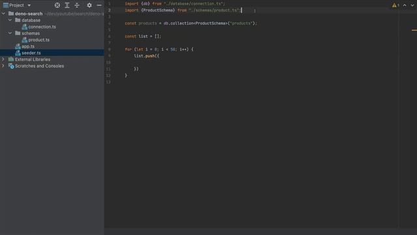The height and width of the screenshot is (235, 417).
Task: Hide the Project tool window
Action: (99, 5)
